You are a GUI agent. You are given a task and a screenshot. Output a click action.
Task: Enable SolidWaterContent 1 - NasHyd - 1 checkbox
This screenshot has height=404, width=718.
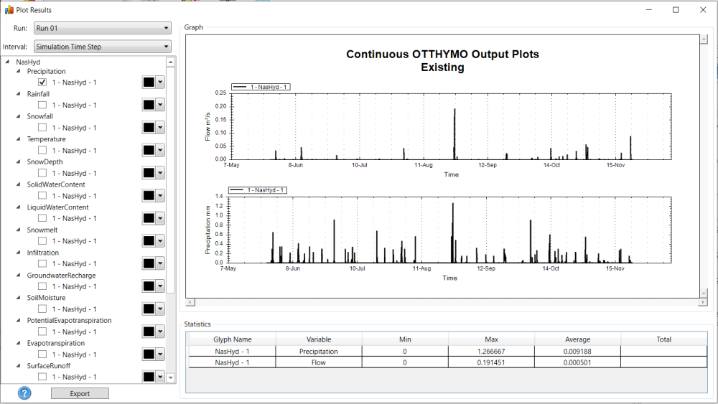[42, 195]
